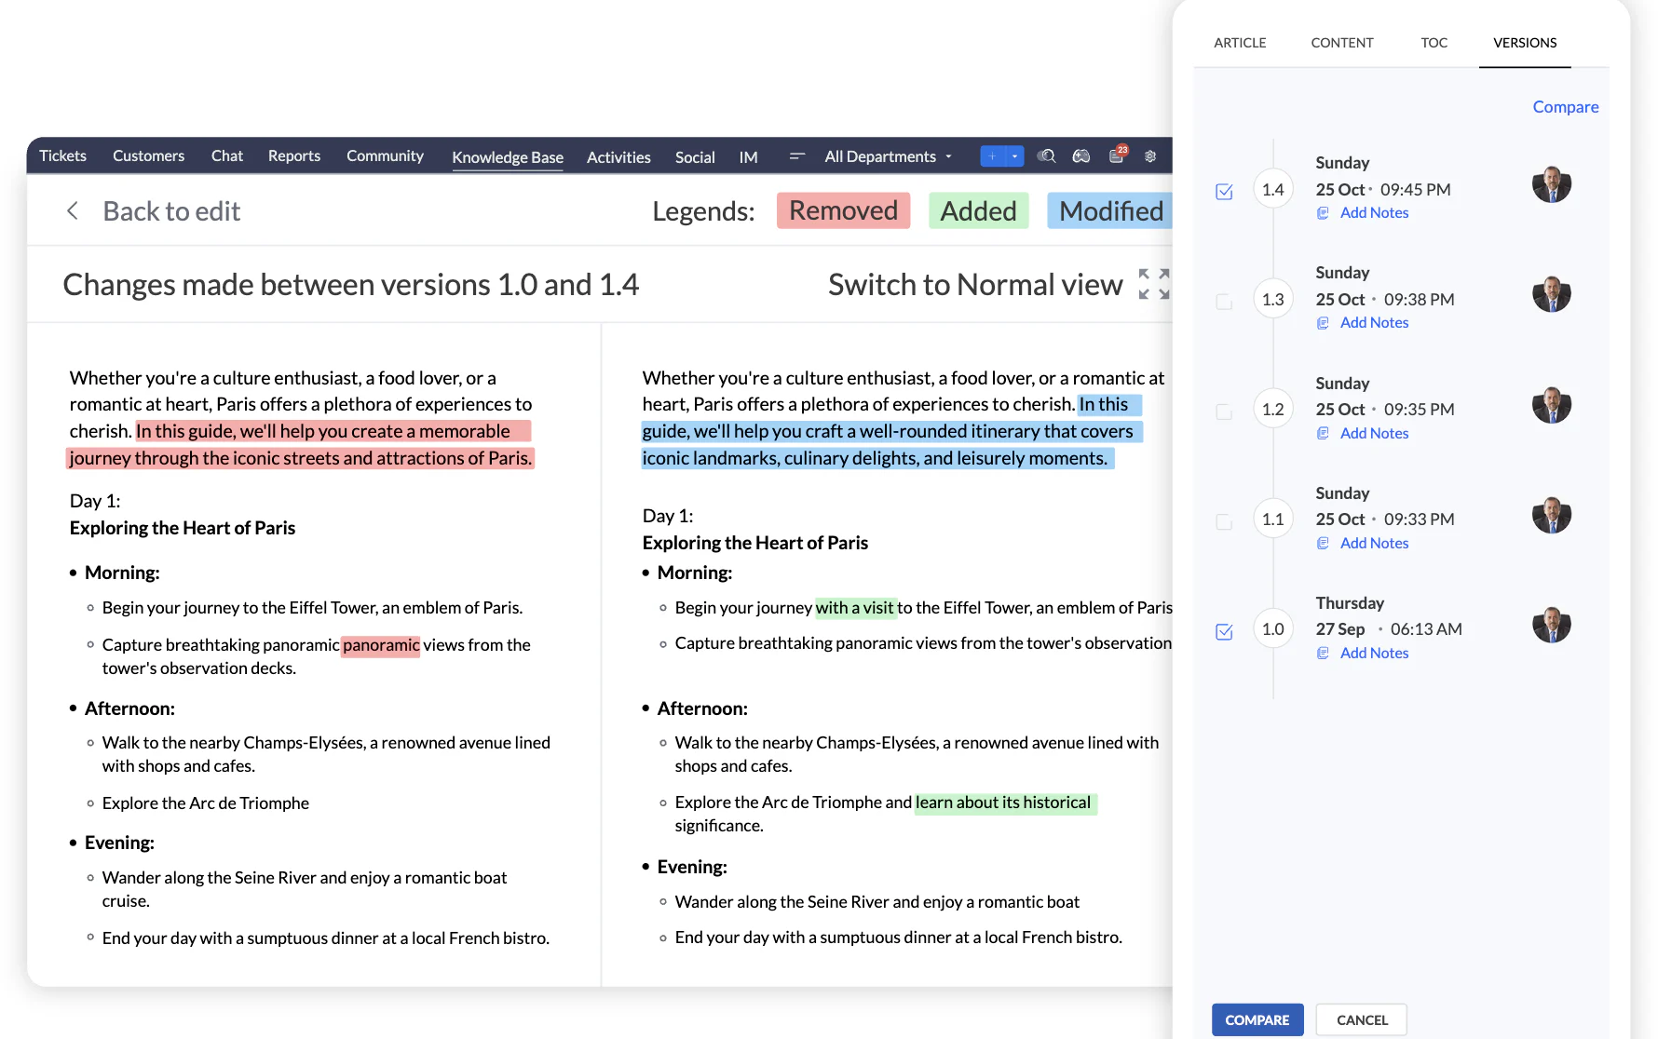Open the Social menu
Screen dimensions: 1658x1039
pyautogui.click(x=695, y=157)
